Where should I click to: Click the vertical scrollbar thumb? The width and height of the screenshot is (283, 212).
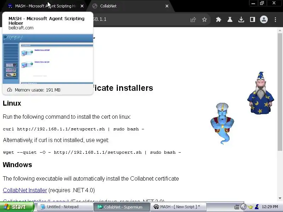pos(280,92)
